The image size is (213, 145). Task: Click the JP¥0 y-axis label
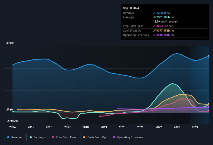coord(10,110)
